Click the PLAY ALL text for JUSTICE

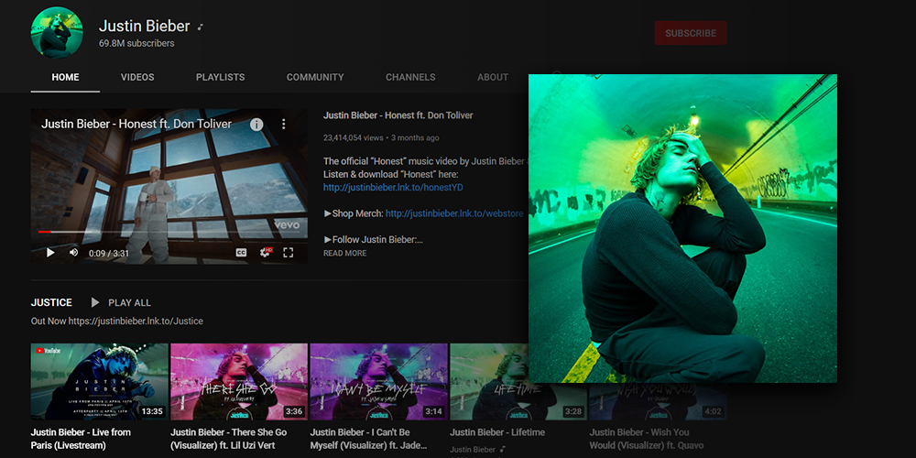tap(130, 302)
